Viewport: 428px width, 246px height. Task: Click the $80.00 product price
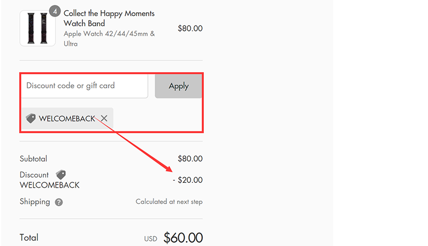coord(190,28)
